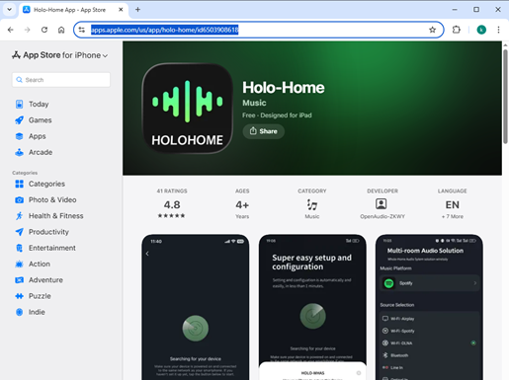Open the Super easy setup screenshot
The width and height of the screenshot is (509, 380).
pyautogui.click(x=312, y=307)
